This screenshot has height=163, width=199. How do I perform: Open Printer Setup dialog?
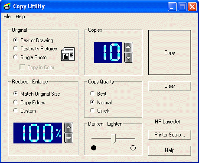(x=170, y=135)
